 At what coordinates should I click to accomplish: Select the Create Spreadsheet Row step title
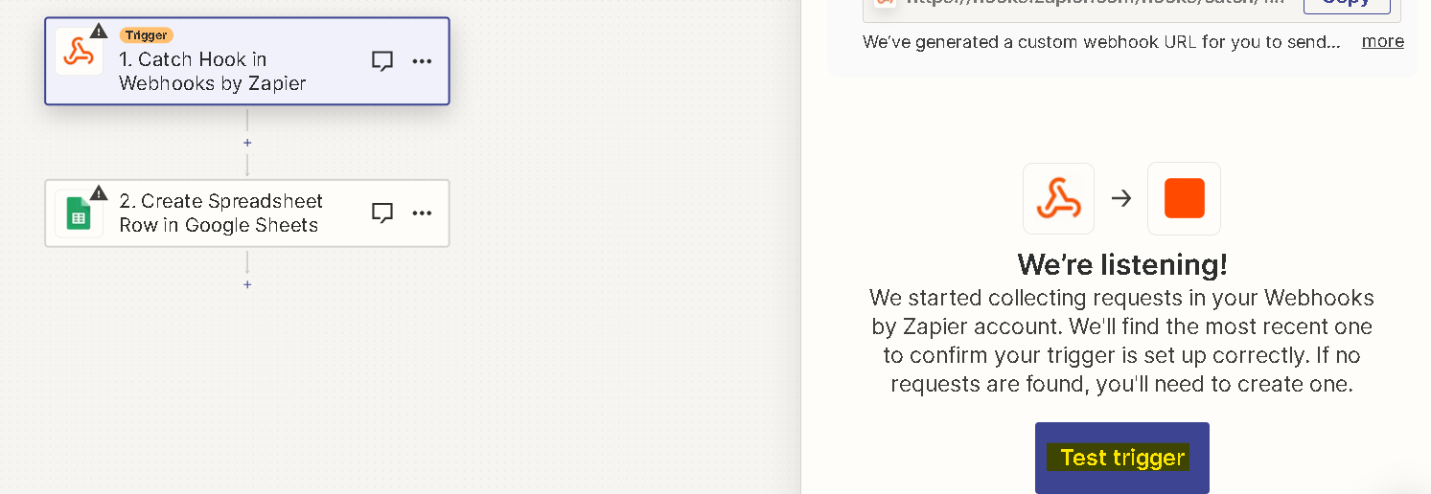220,213
